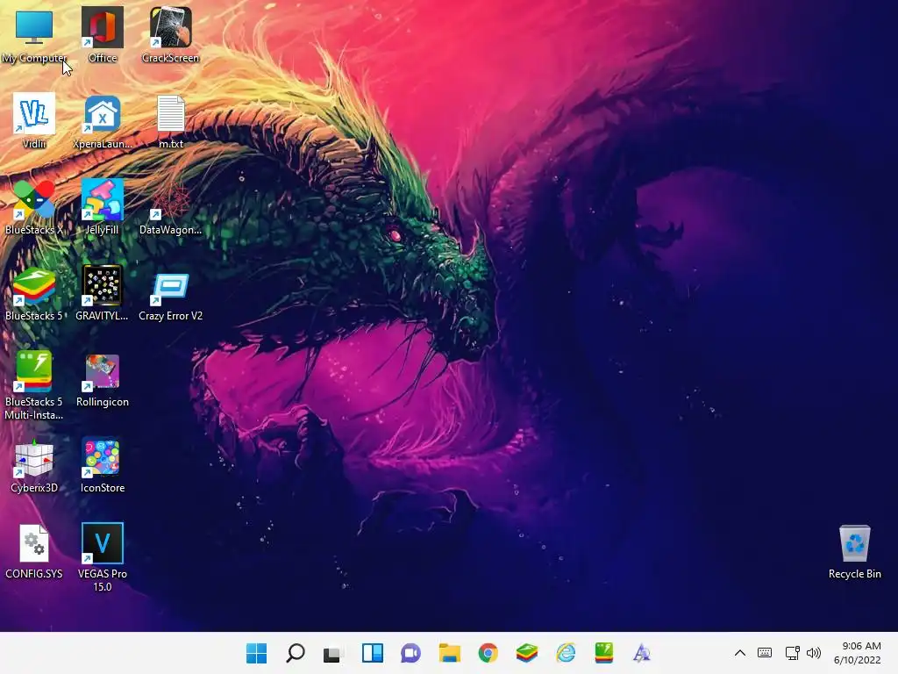Viewport: 898px width, 674px height.
Task: Open the Windows Start menu
Action: point(257,653)
